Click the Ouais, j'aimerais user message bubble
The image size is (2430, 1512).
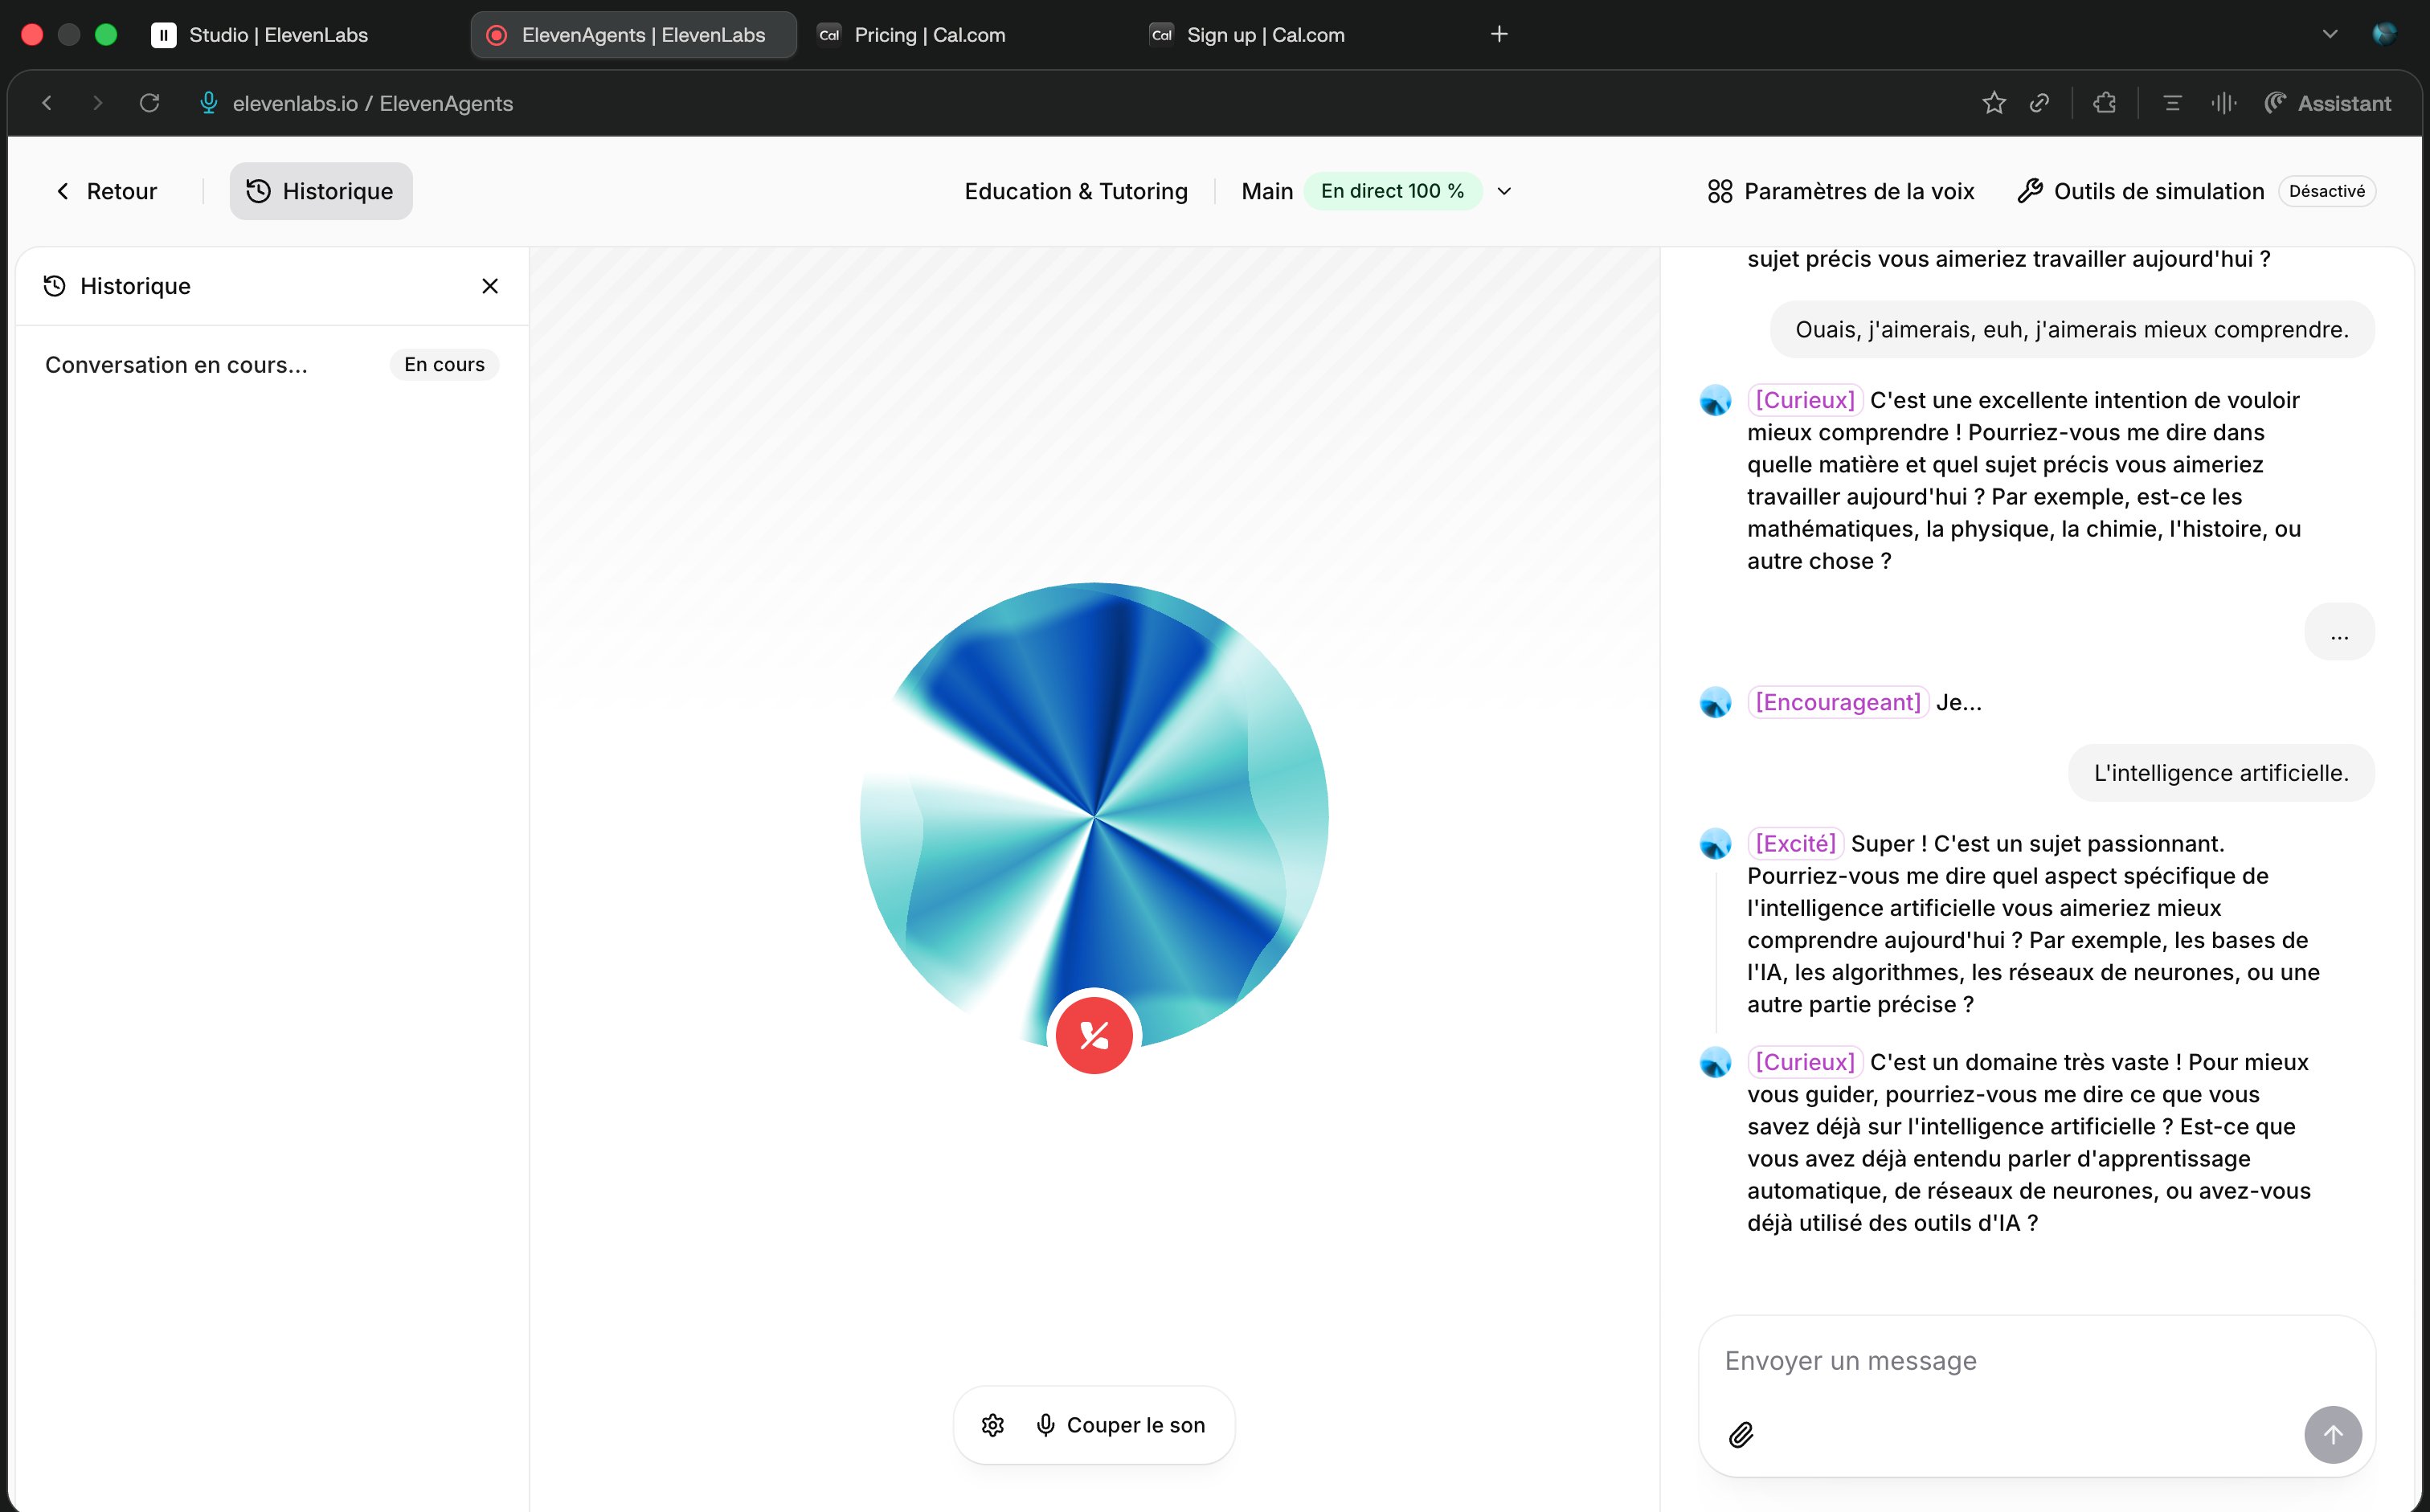click(2072, 330)
